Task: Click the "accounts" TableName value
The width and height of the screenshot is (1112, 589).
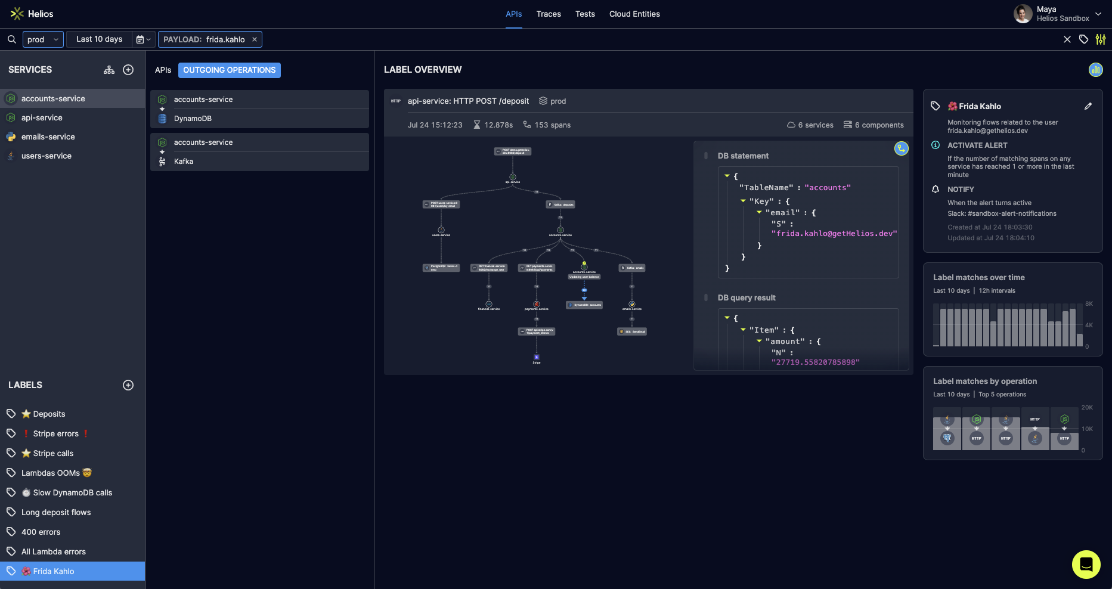Action: tap(828, 187)
